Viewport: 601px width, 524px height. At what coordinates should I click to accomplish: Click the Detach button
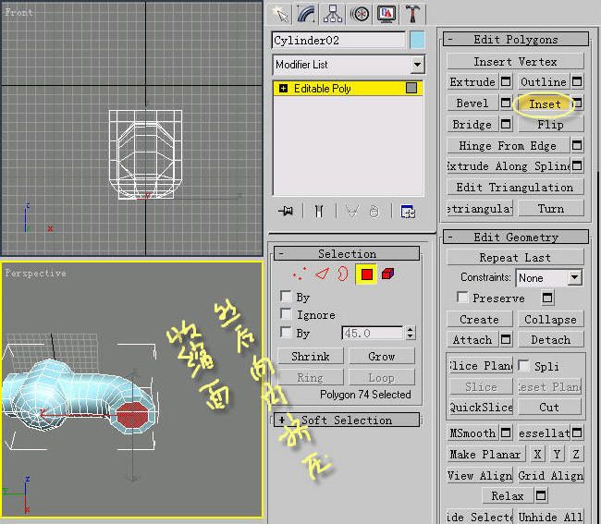[551, 339]
